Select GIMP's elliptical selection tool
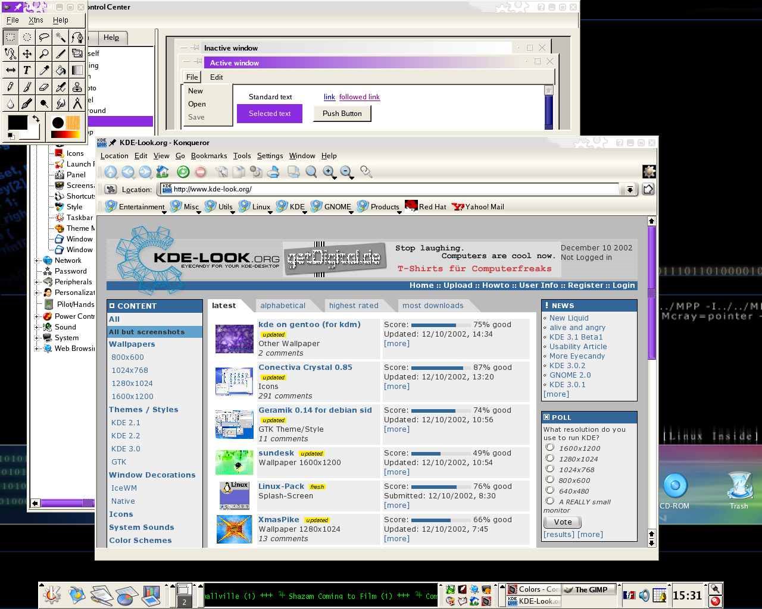The height and width of the screenshot is (609, 762). click(27, 37)
